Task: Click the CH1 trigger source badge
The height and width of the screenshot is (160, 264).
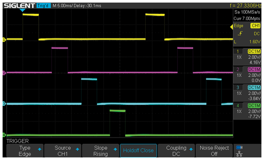Action: point(255,26)
